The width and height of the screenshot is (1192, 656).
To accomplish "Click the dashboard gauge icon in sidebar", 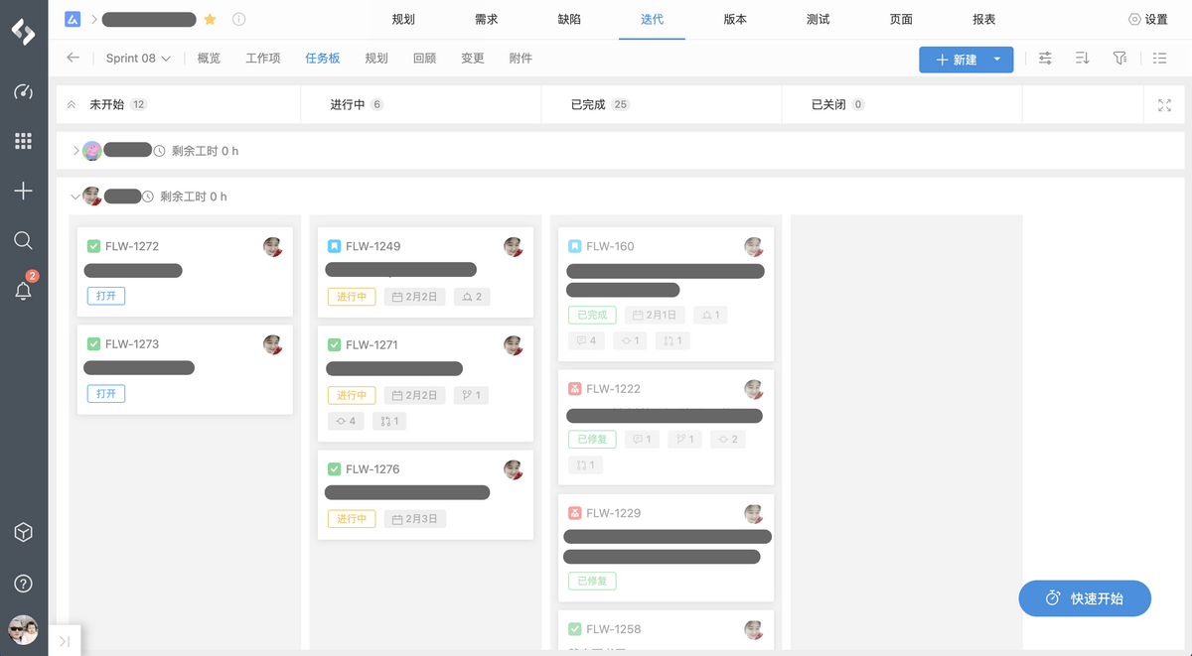I will (23, 91).
